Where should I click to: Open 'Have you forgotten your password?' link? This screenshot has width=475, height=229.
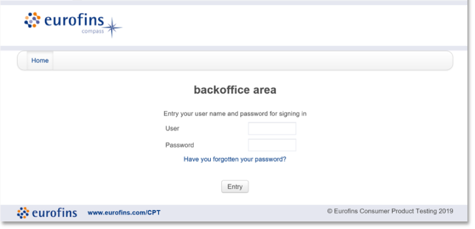[x=235, y=159]
